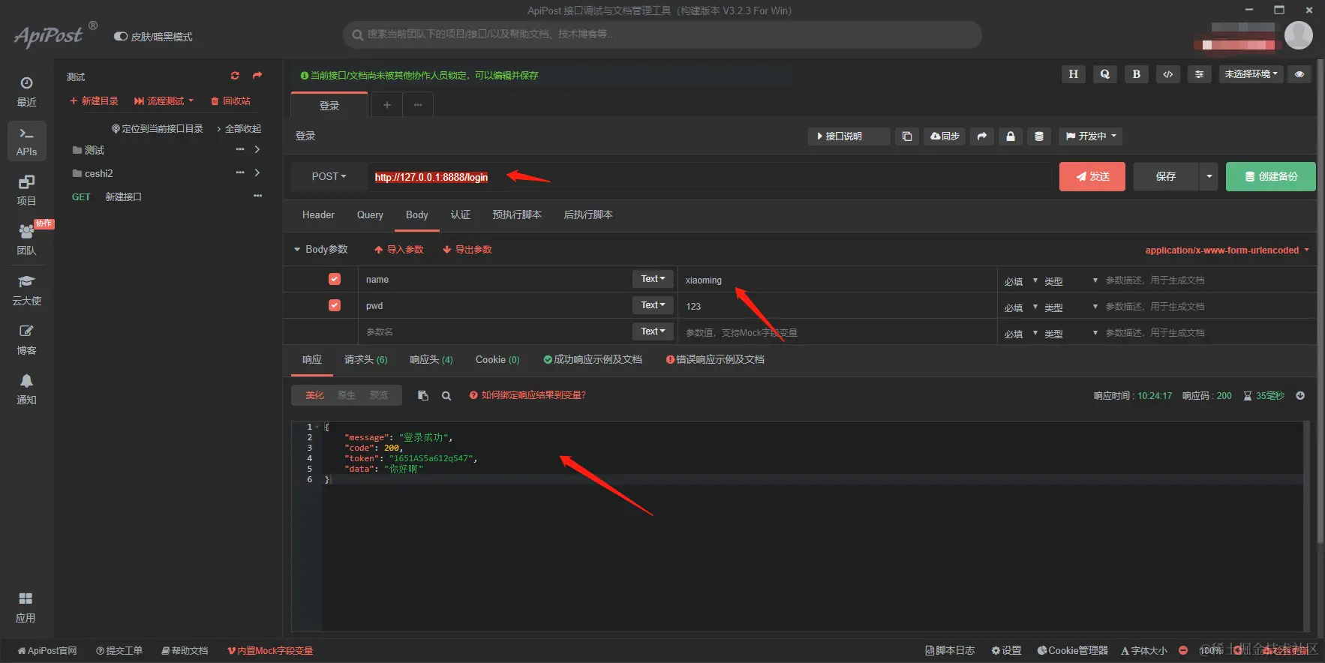Click the xiaoming value field
The width and height of the screenshot is (1325, 663).
click(x=837, y=280)
